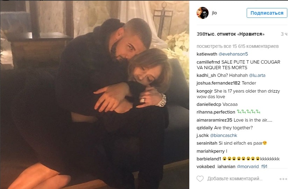Click the Подписаться follow button
288x189 pixels.
pos(267,13)
